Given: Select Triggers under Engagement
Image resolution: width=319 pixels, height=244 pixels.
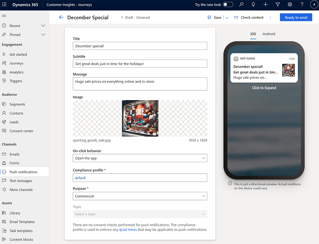Looking at the screenshot, I should (16, 81).
